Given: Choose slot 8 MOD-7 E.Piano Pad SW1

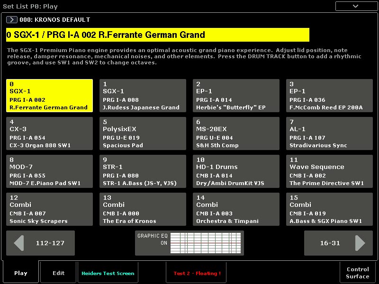Looking at the screenshot, I should click(x=50, y=171).
